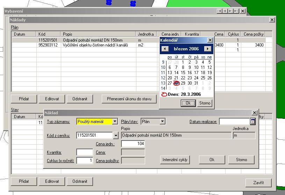
Task: Go to next month in Kalendář
Action: (208, 49)
